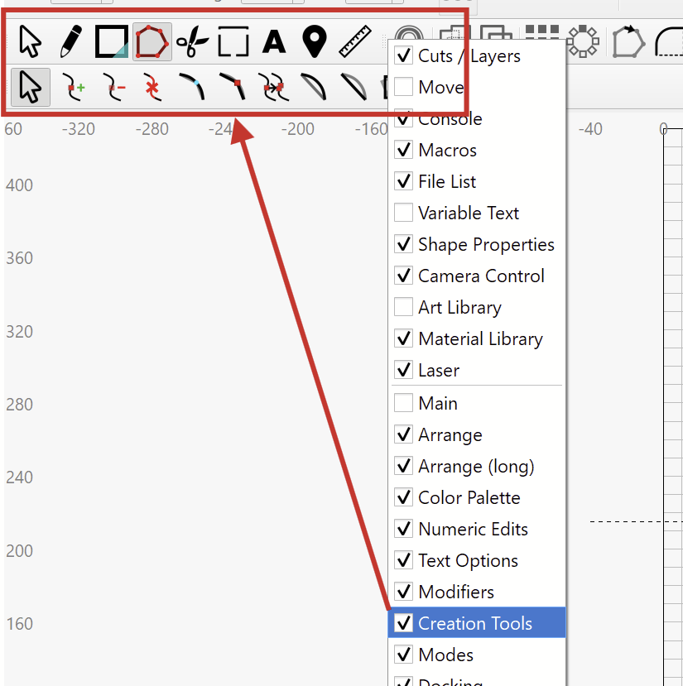Toggle the Camera Control window option
683x686 pixels.
(x=481, y=276)
